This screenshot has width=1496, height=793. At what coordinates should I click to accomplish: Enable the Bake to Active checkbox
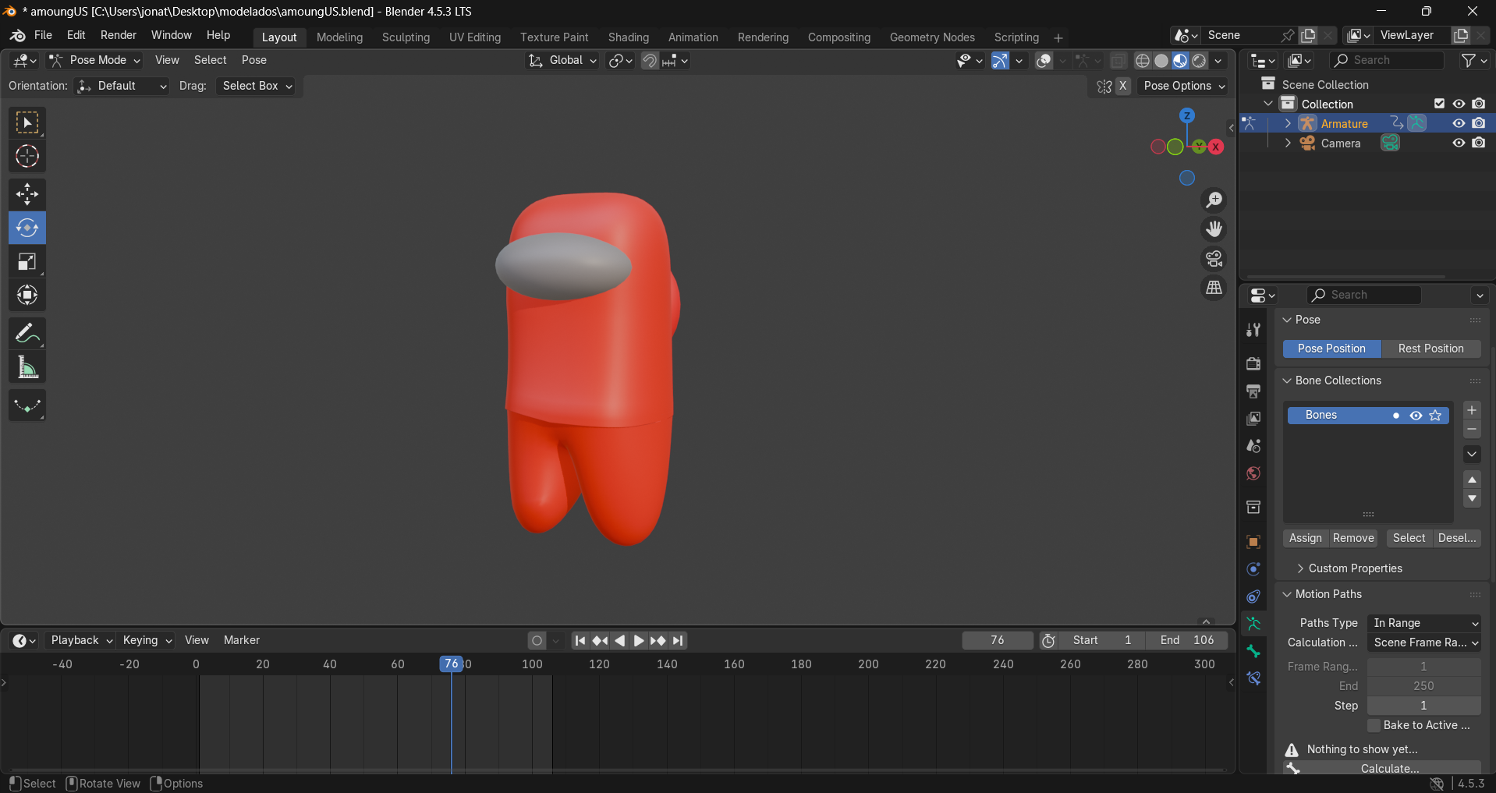[1375, 725]
